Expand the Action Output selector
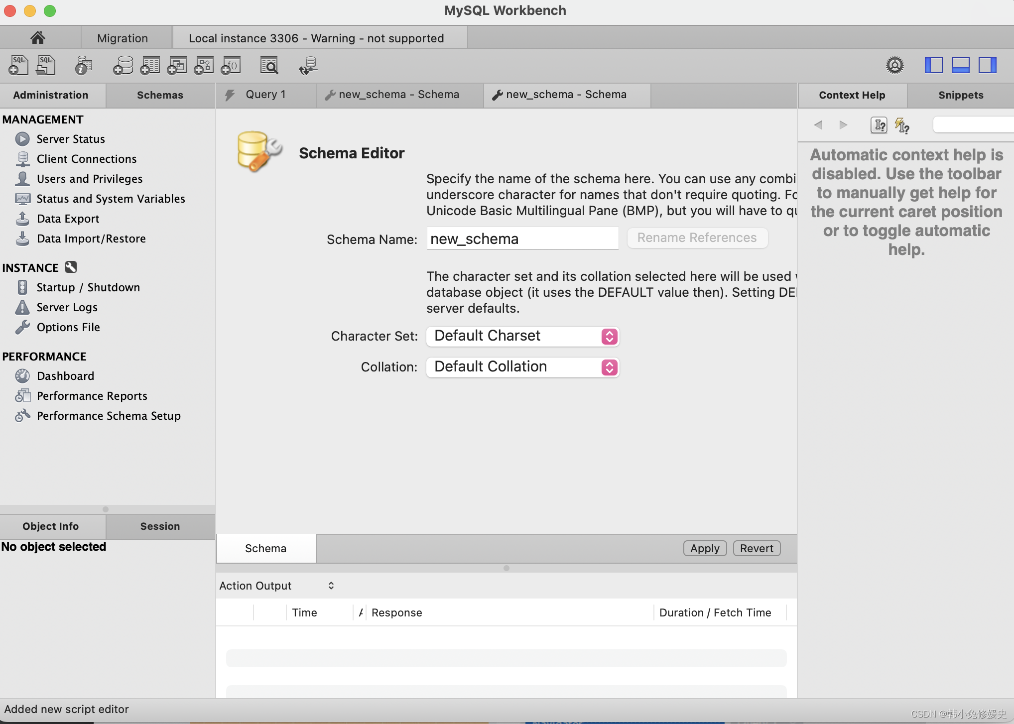 [276, 586]
